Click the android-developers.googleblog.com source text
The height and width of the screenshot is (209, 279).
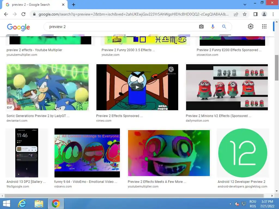pyautogui.click(x=242, y=186)
